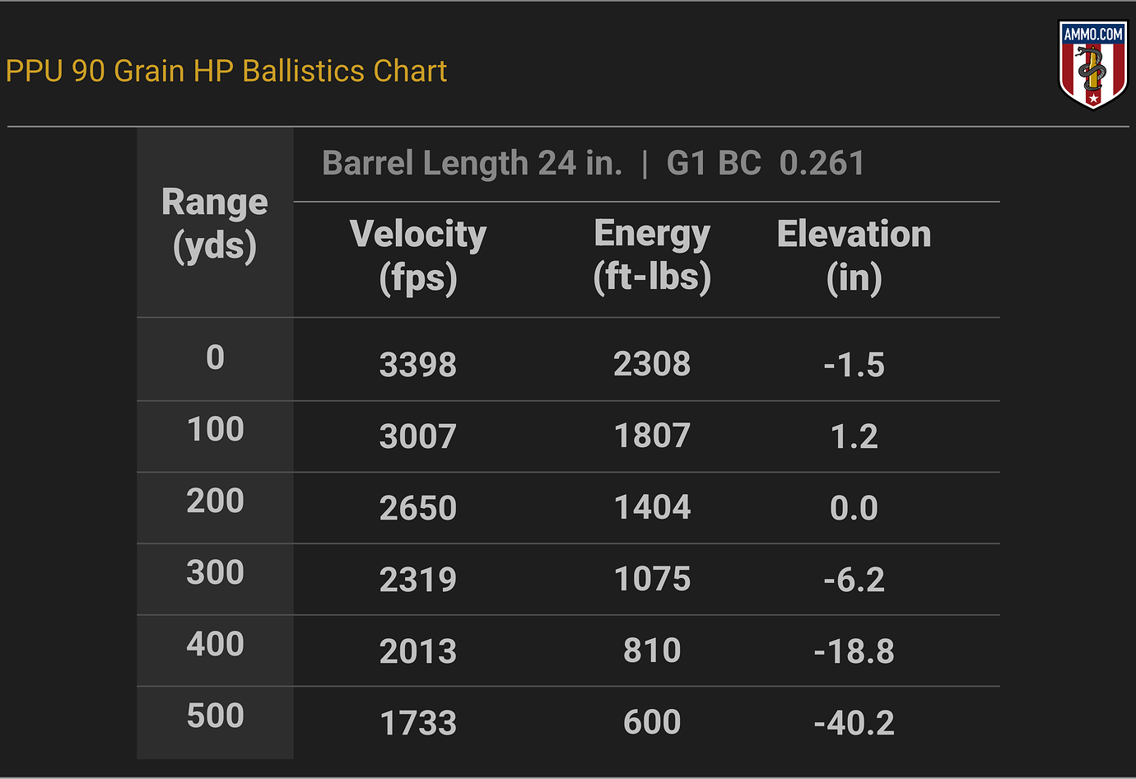
Task: Select the 500 yards range cell
Action: (215, 716)
